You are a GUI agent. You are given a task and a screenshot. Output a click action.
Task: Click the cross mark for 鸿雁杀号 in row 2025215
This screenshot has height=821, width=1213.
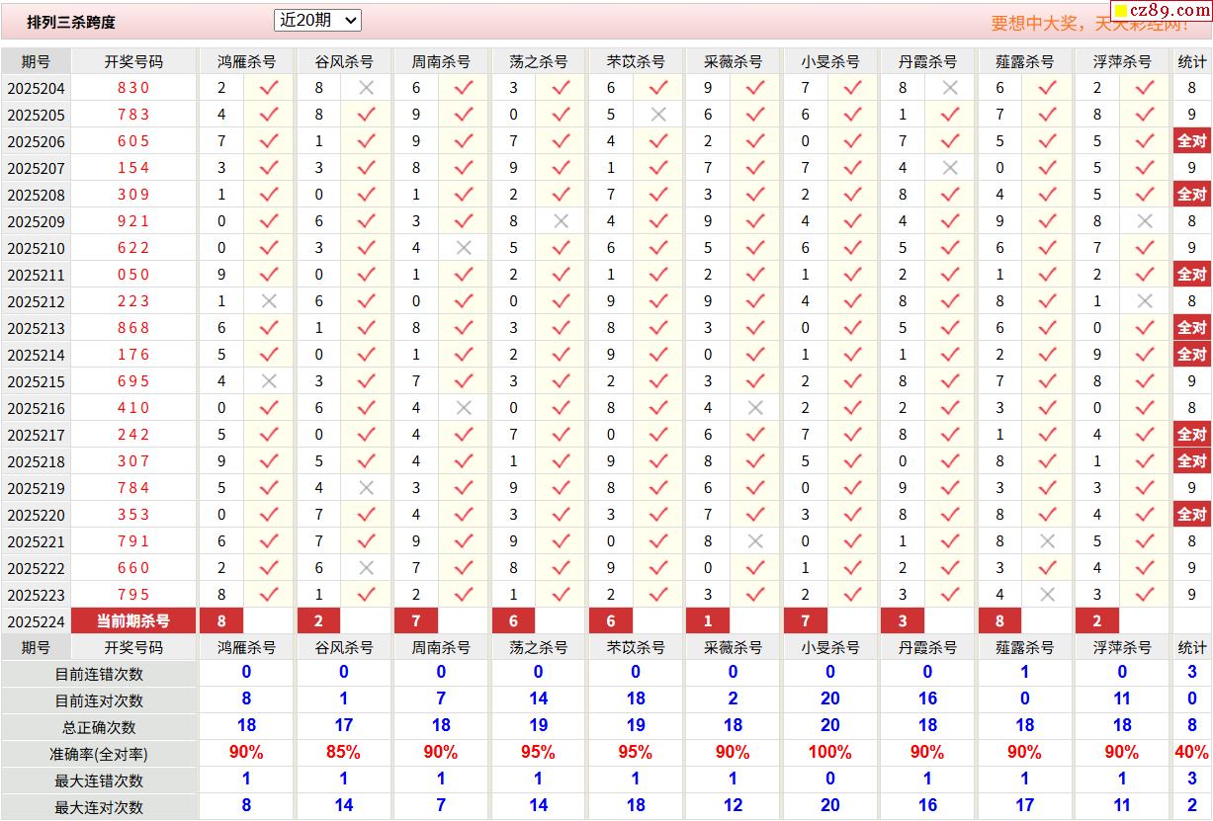coord(269,381)
